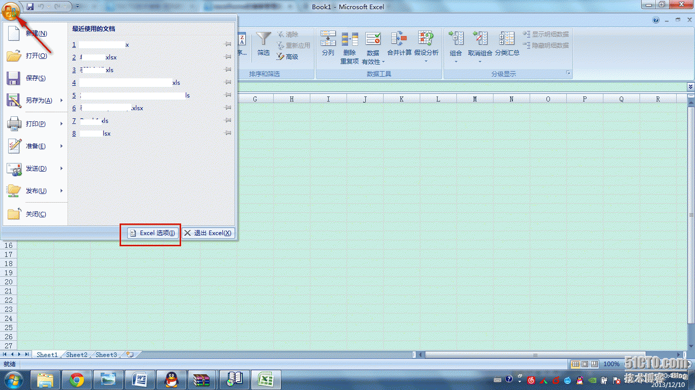Expand the 另存为 submenu arrow
The width and height of the screenshot is (695, 390).
point(62,101)
